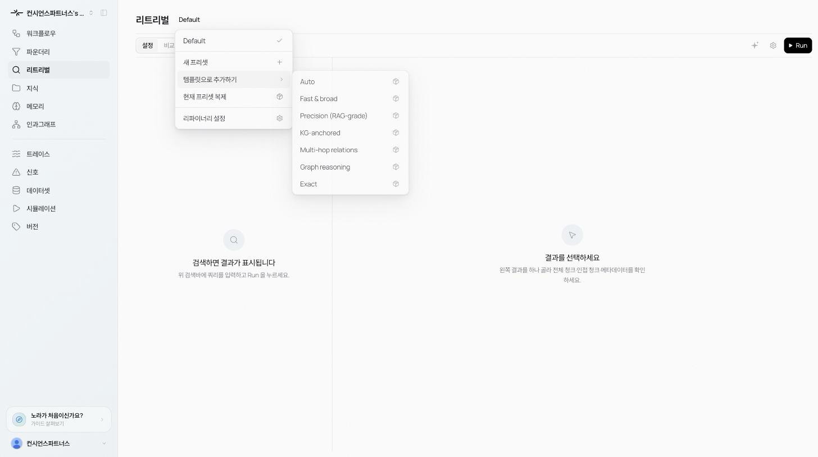
Task: Click the Run button
Action: pyautogui.click(x=798, y=45)
